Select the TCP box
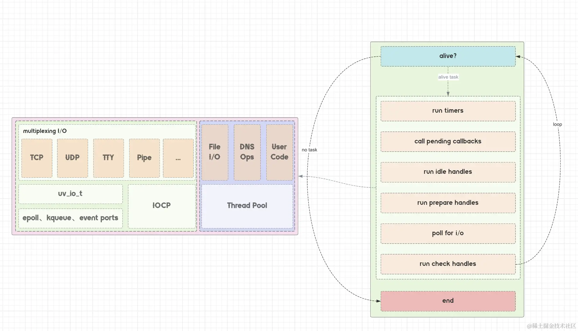Screen dimensions: 578x331 (x=37, y=158)
